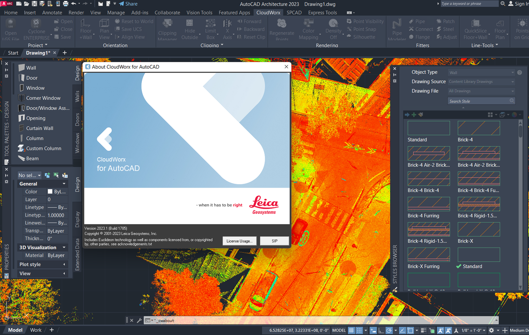529x335 pixels.
Task: Open the Home ribbon tab
Action: coord(11,13)
